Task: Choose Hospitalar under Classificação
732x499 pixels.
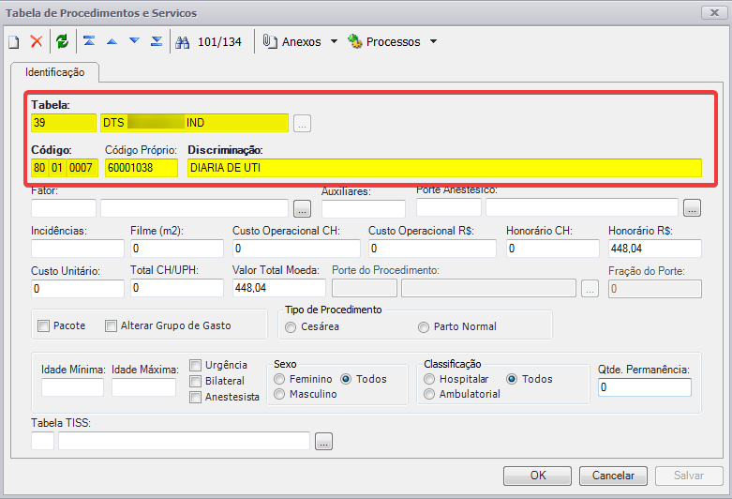Action: (x=429, y=379)
